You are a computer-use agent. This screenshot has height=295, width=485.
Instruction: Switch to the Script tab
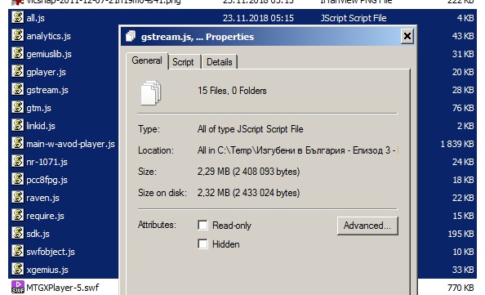[x=183, y=62]
